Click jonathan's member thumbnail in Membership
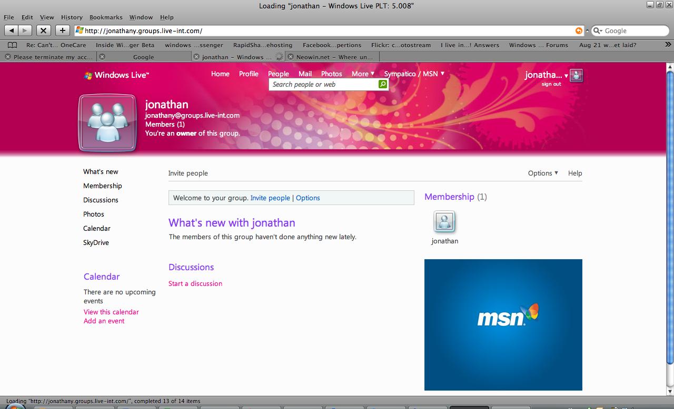674x409 pixels. (444, 222)
